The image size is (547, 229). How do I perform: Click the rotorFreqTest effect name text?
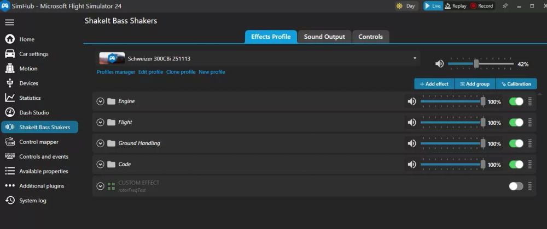tap(132, 190)
